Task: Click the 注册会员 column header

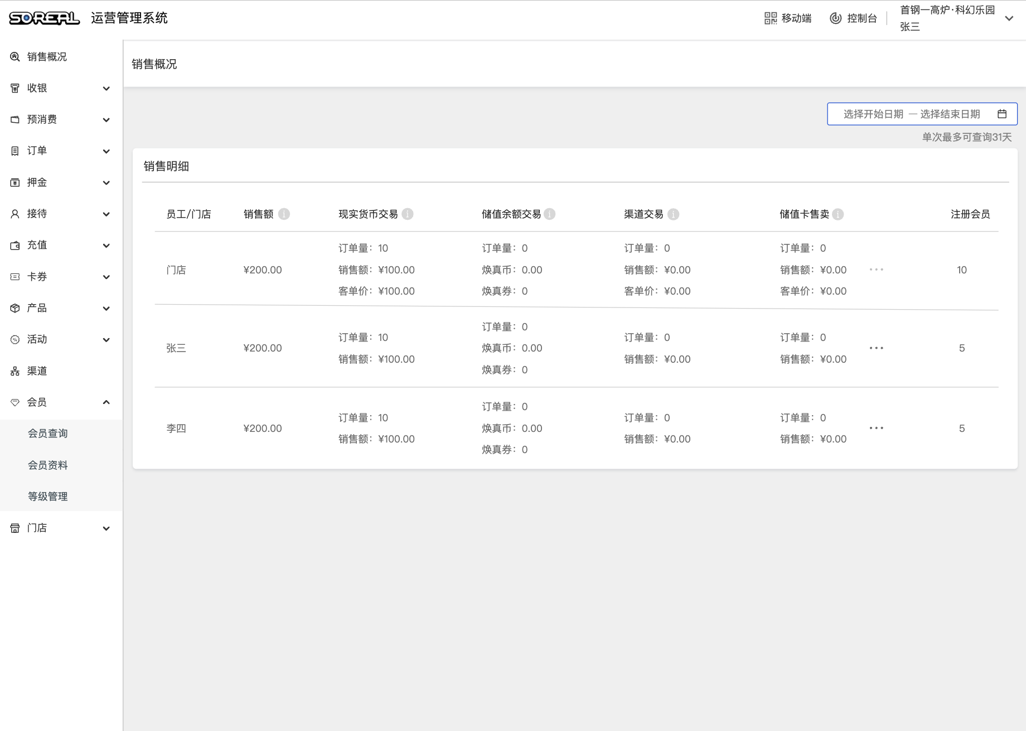Action: click(970, 214)
